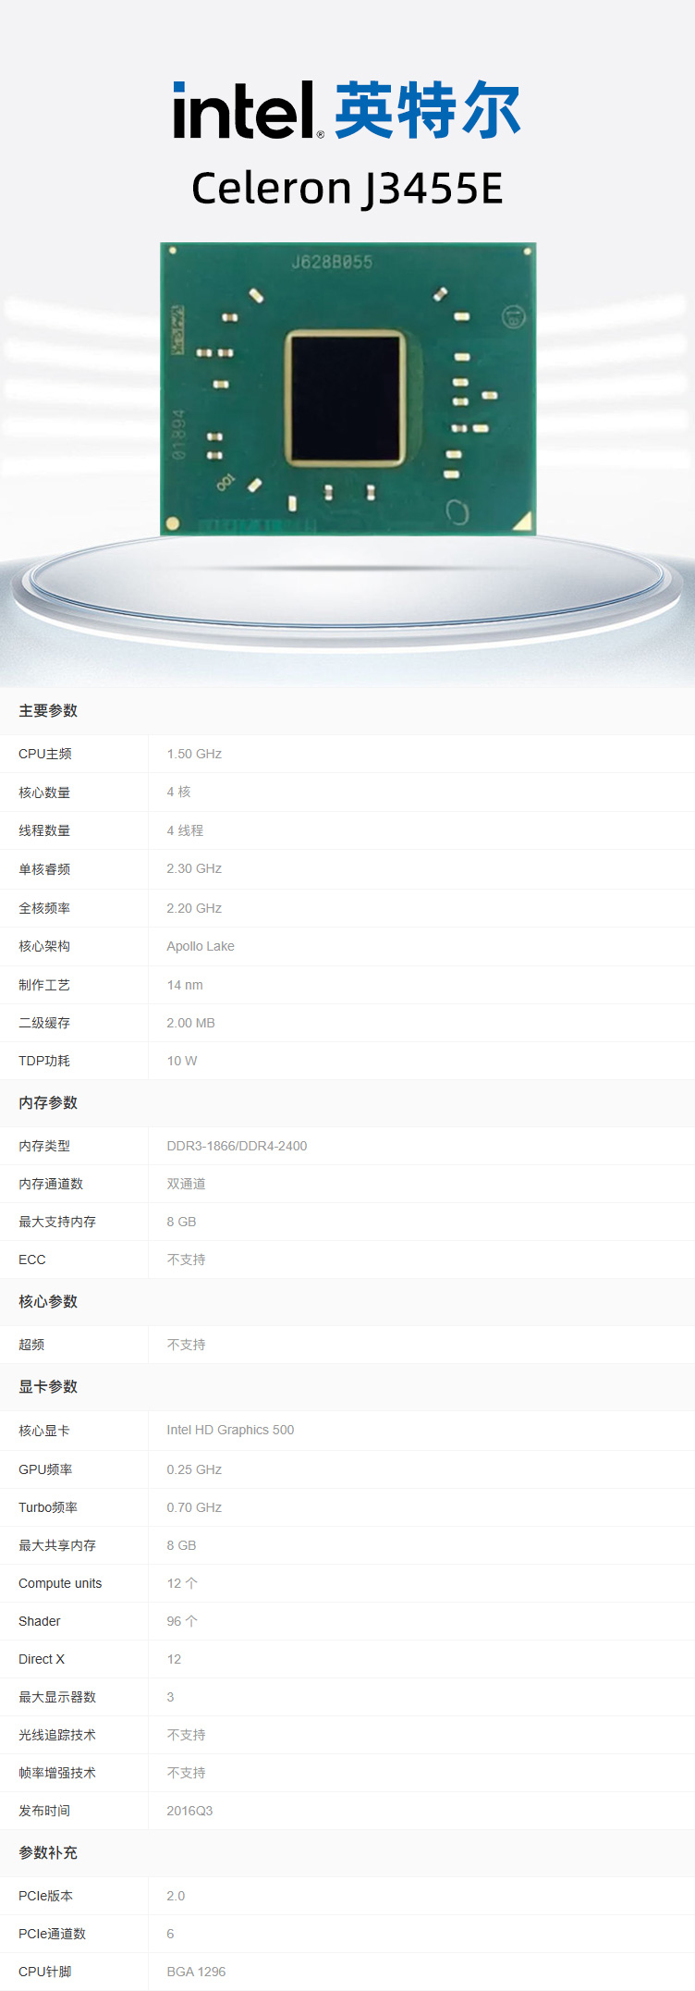Viewport: 695px width, 1991px height.
Task: Click the Direct X label
Action: click(42, 1659)
